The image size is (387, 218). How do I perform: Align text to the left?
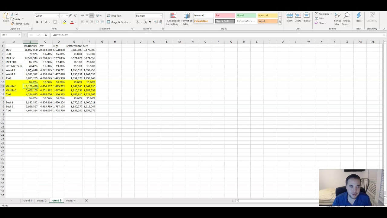(83, 22)
